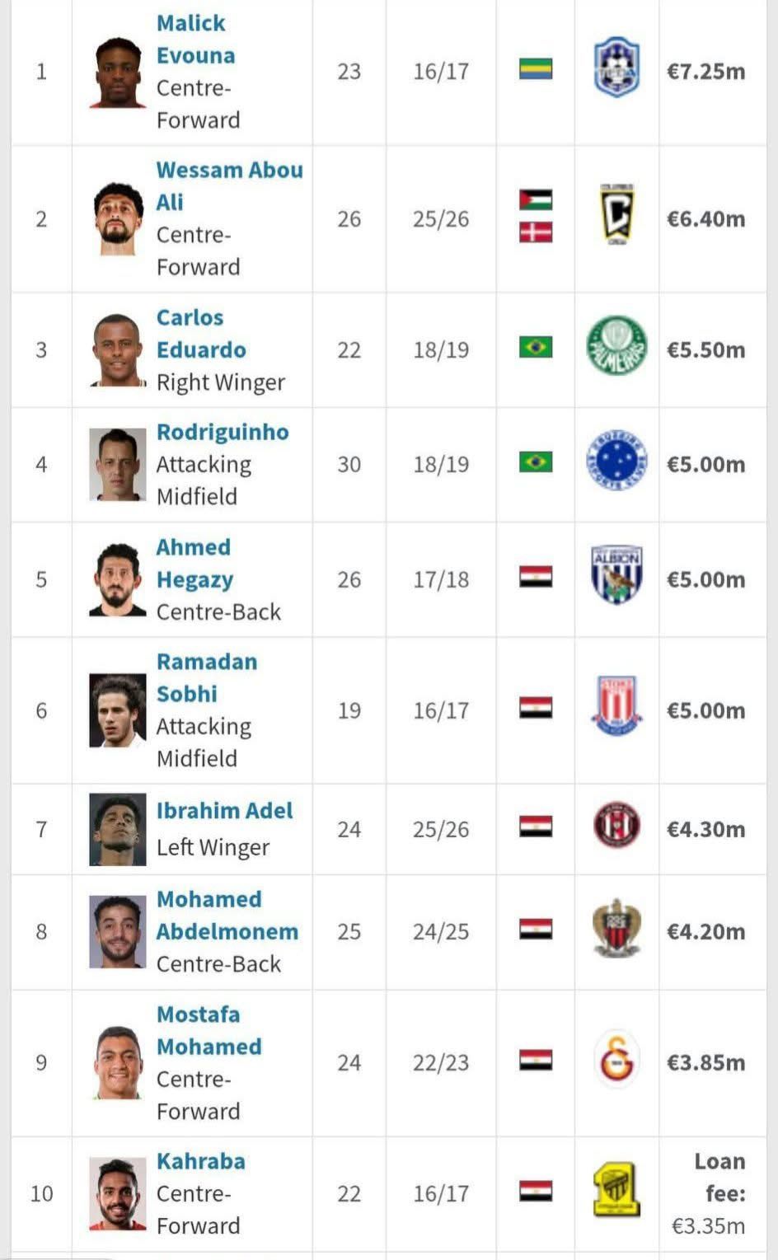This screenshot has width=778, height=1260.
Task: Click Ramadan Sobhi's portrait photo
Action: click(x=117, y=710)
